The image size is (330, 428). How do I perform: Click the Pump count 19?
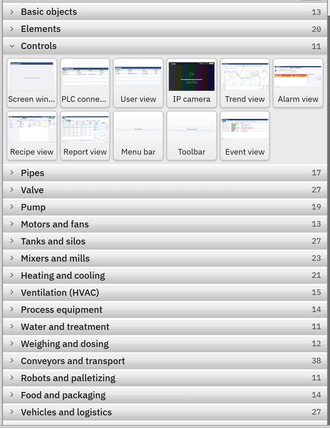tap(316, 207)
